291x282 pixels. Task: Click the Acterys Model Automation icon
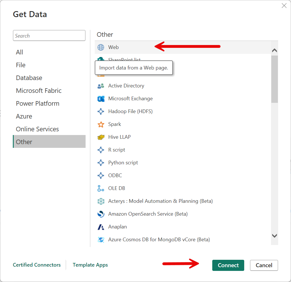point(101,201)
